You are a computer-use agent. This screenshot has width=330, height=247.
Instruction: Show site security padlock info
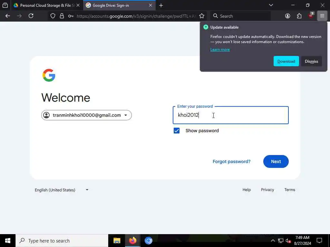coord(62,16)
